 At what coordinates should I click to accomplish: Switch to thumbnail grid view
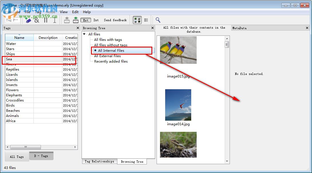pyautogui.click(x=137, y=20)
